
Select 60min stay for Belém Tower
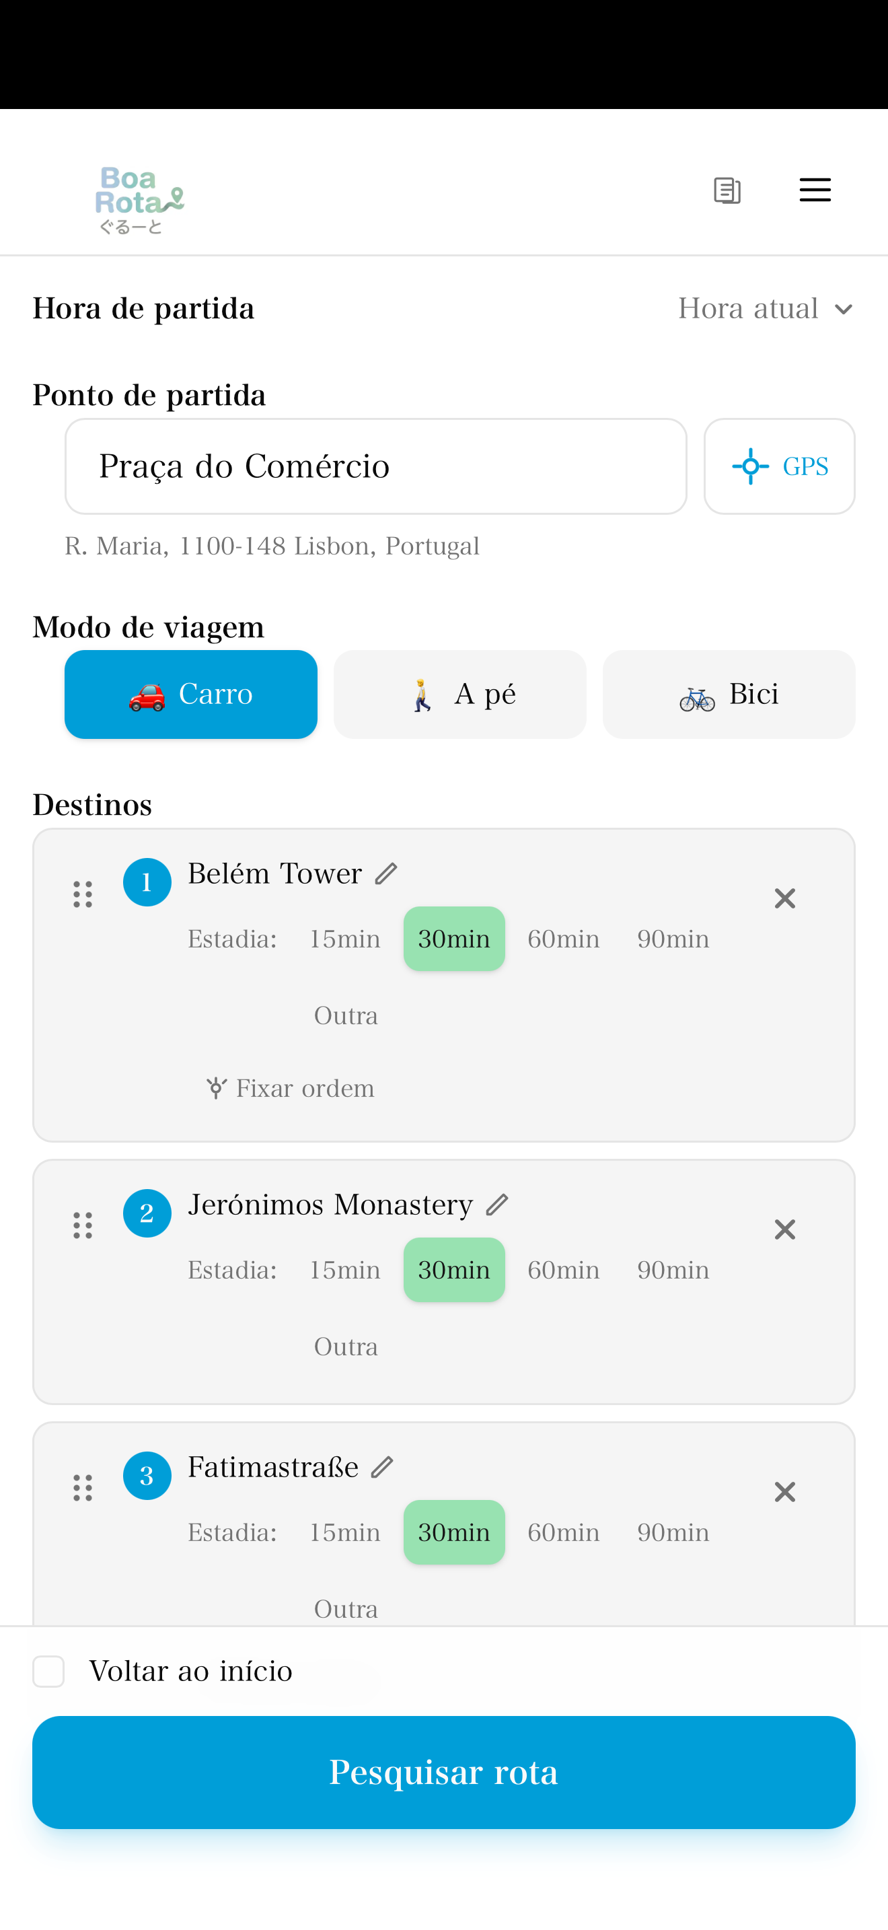point(563,939)
